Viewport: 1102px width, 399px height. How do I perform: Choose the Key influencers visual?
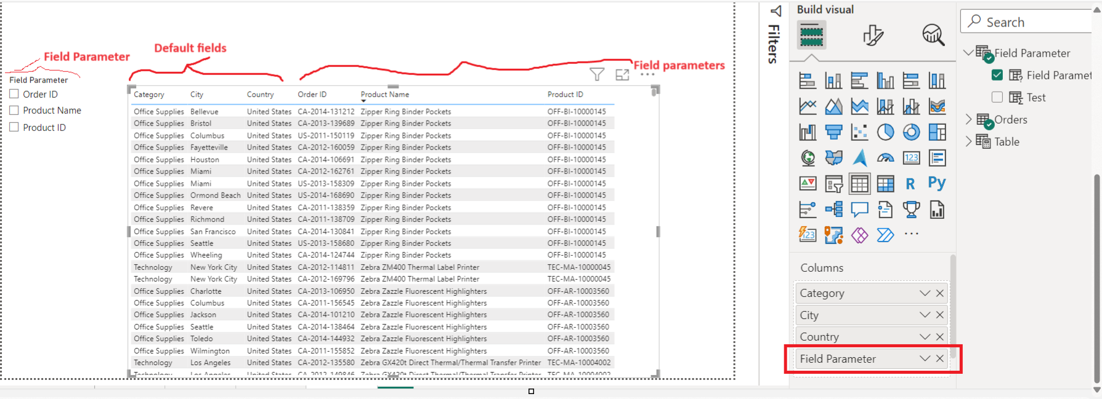(x=808, y=210)
